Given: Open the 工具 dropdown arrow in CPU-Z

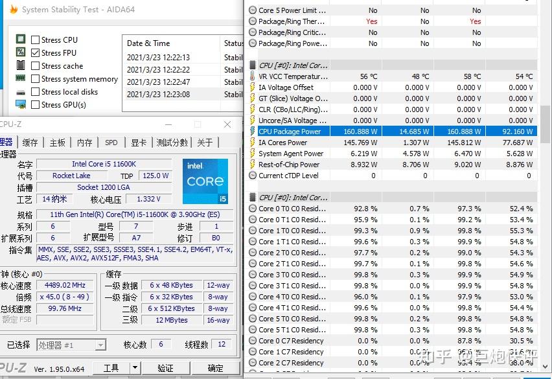Looking at the screenshot, I should pos(135,368).
